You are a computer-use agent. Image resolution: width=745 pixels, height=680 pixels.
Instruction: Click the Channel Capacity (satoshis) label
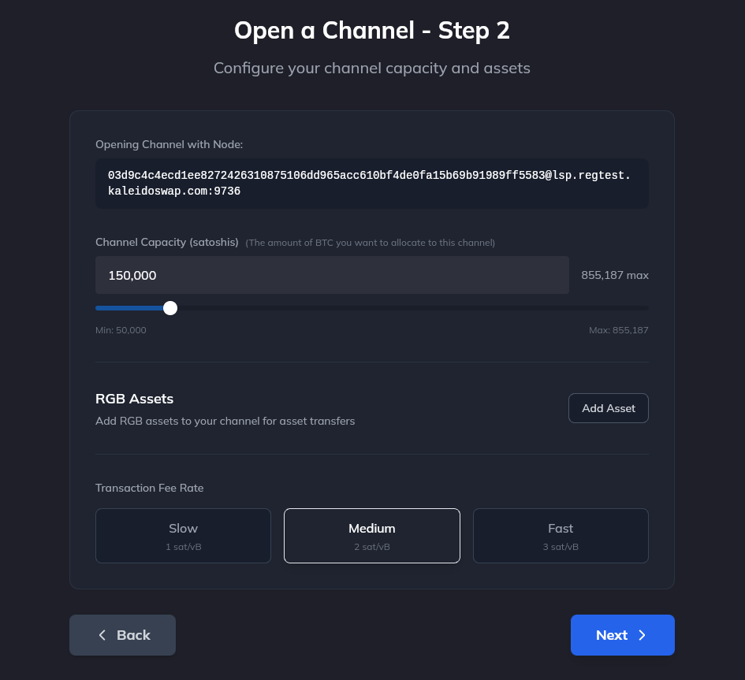tap(167, 242)
